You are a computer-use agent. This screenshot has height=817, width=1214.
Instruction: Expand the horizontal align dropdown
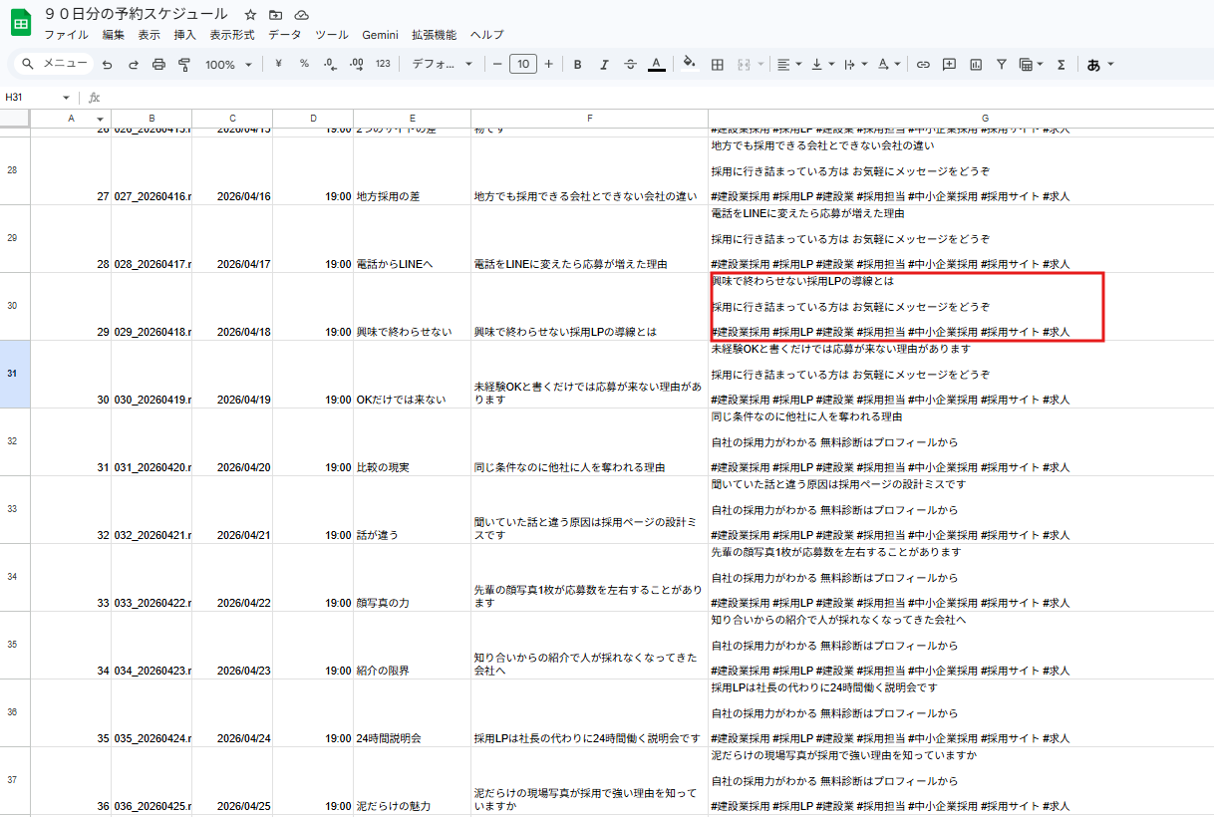(x=788, y=64)
